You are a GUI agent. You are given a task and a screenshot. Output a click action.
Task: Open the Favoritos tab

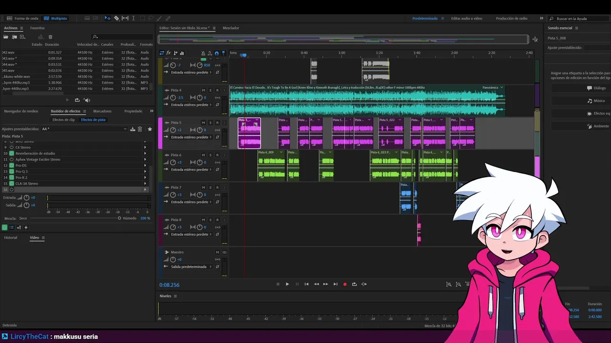click(37, 28)
